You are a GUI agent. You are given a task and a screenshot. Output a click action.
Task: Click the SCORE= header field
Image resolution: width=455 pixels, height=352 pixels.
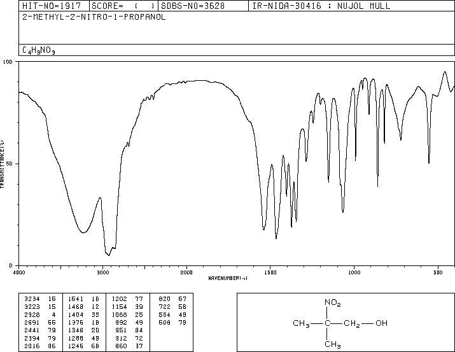pyautogui.click(x=123, y=6)
